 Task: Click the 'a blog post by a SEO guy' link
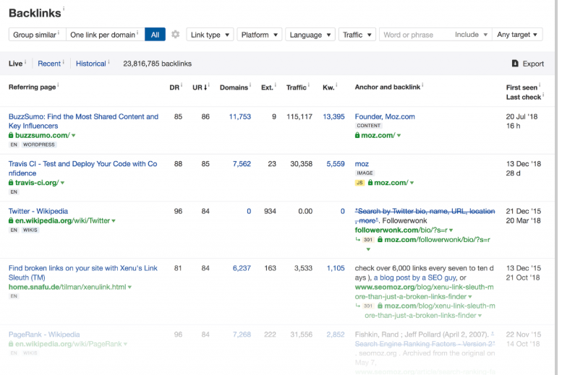414,277
